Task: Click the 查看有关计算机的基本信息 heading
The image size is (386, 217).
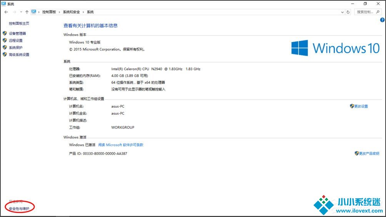Action: click(90, 26)
